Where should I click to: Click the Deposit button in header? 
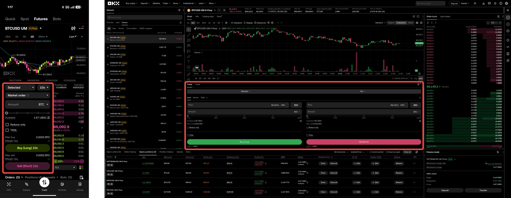454,3
